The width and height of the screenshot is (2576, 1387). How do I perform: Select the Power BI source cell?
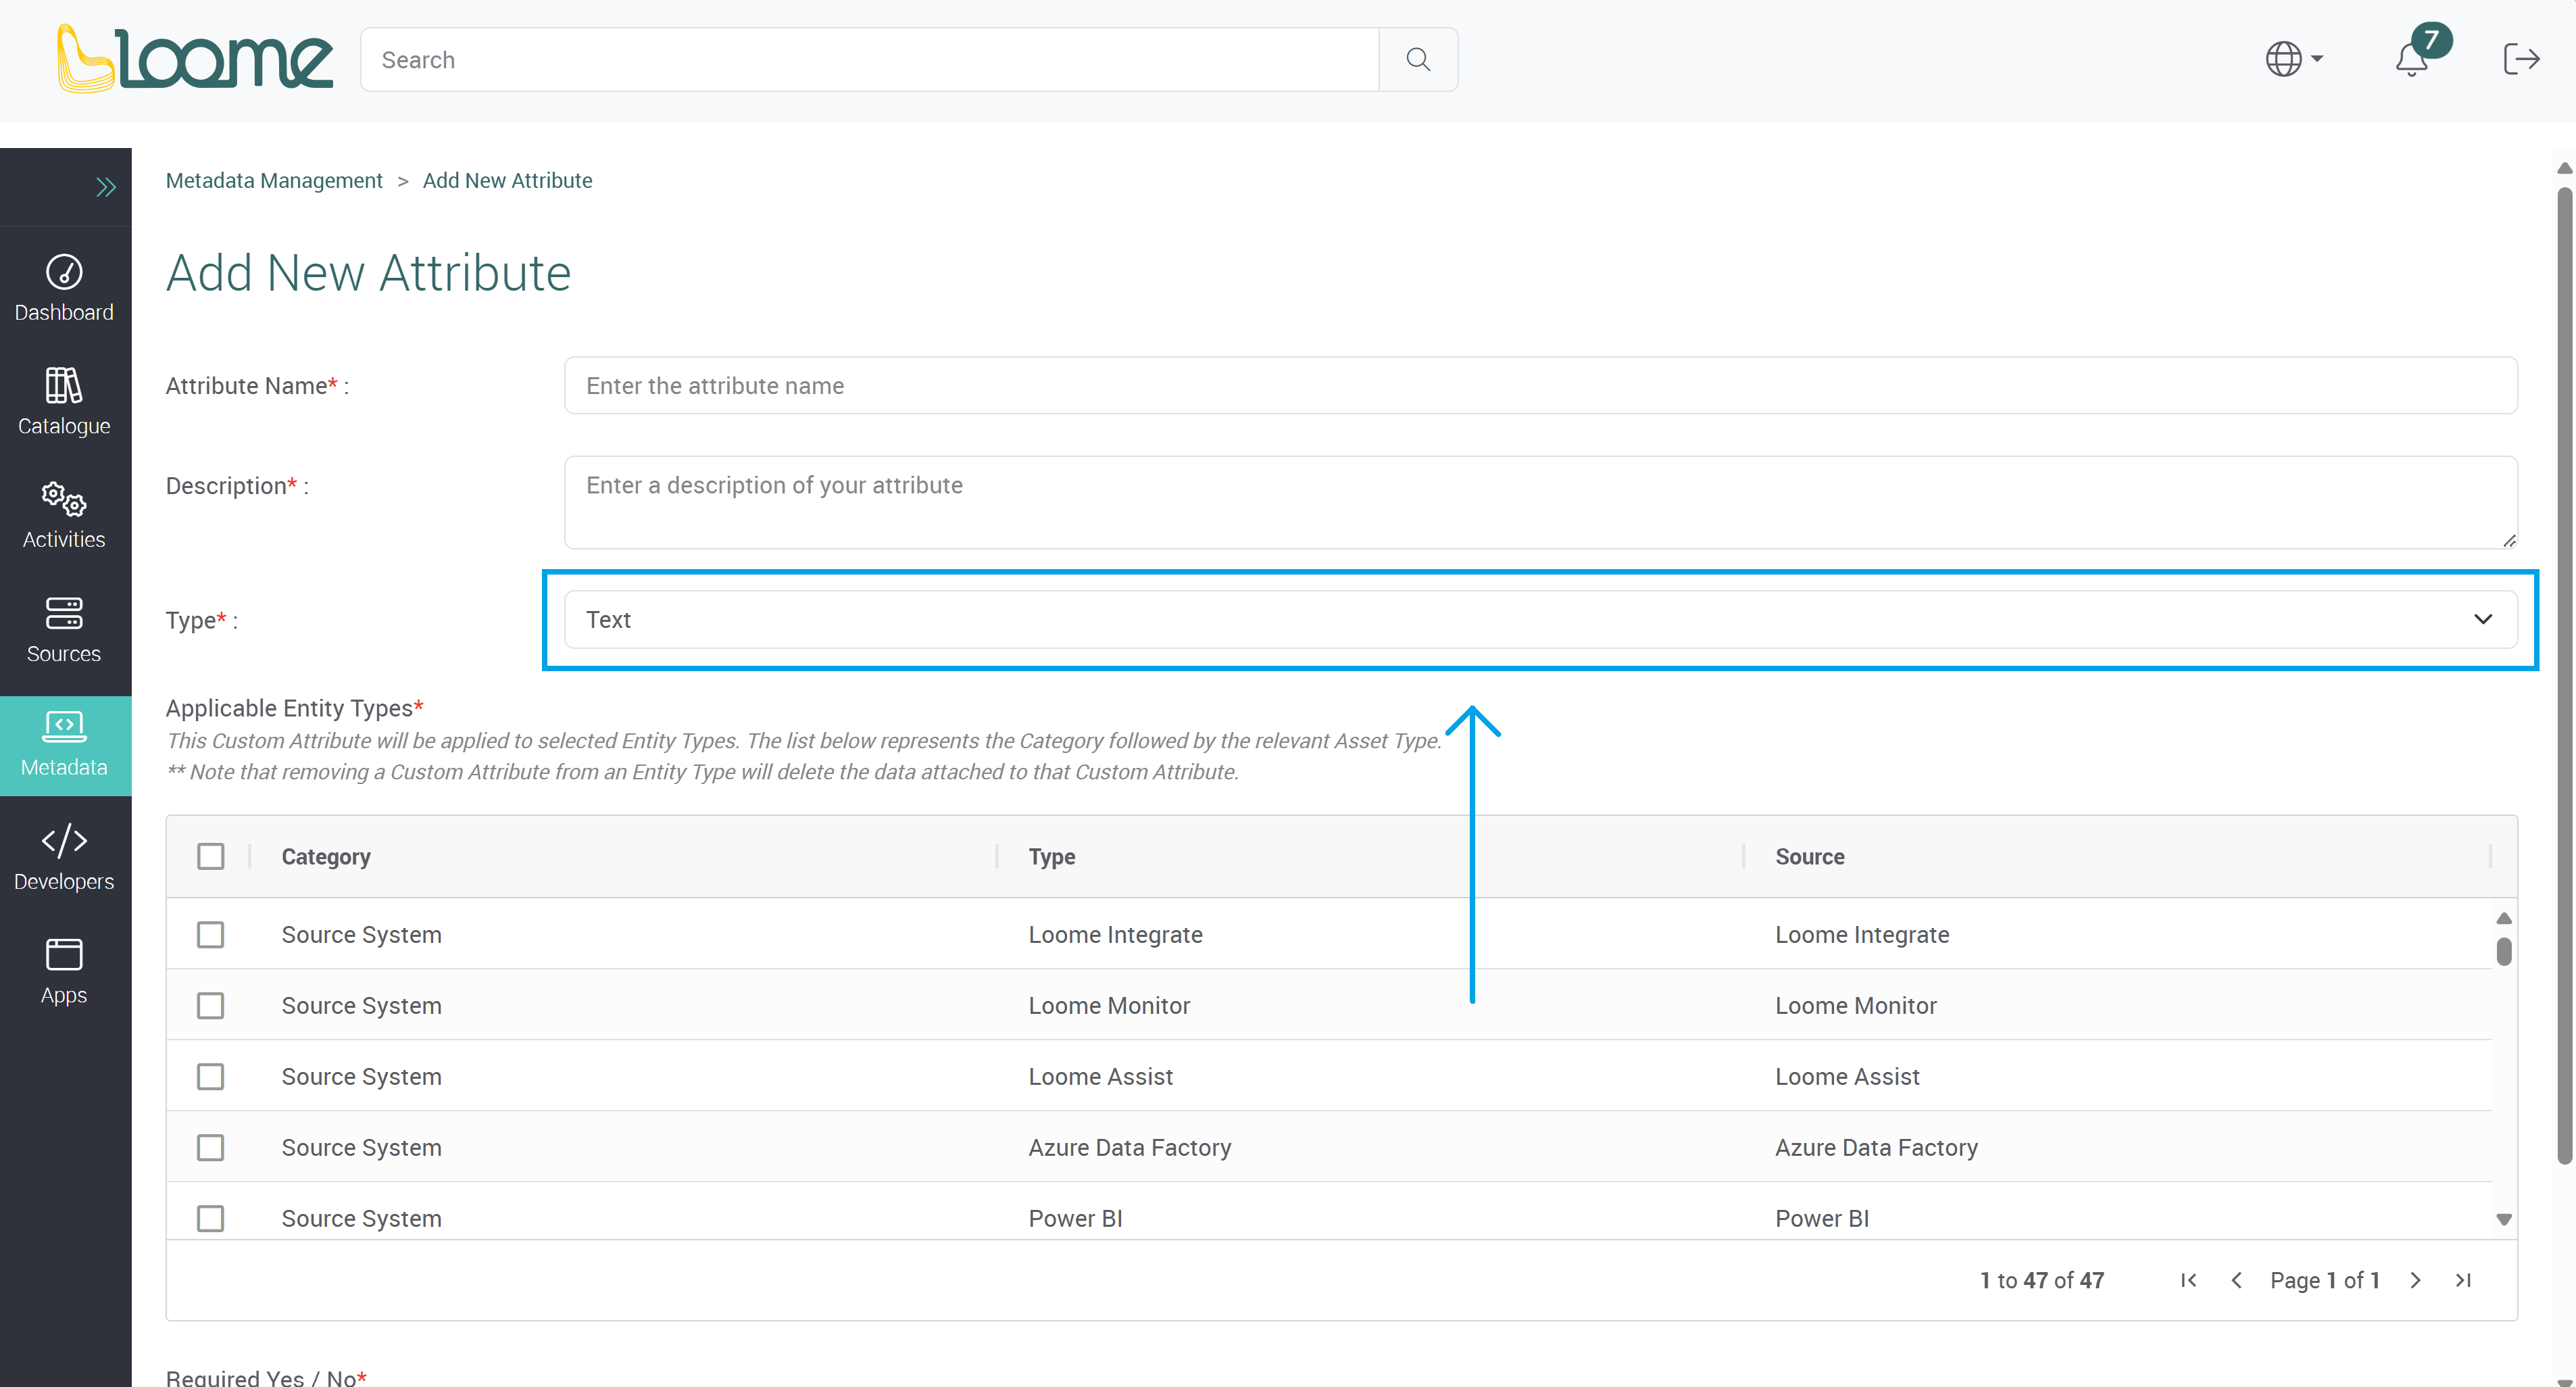[1822, 1218]
